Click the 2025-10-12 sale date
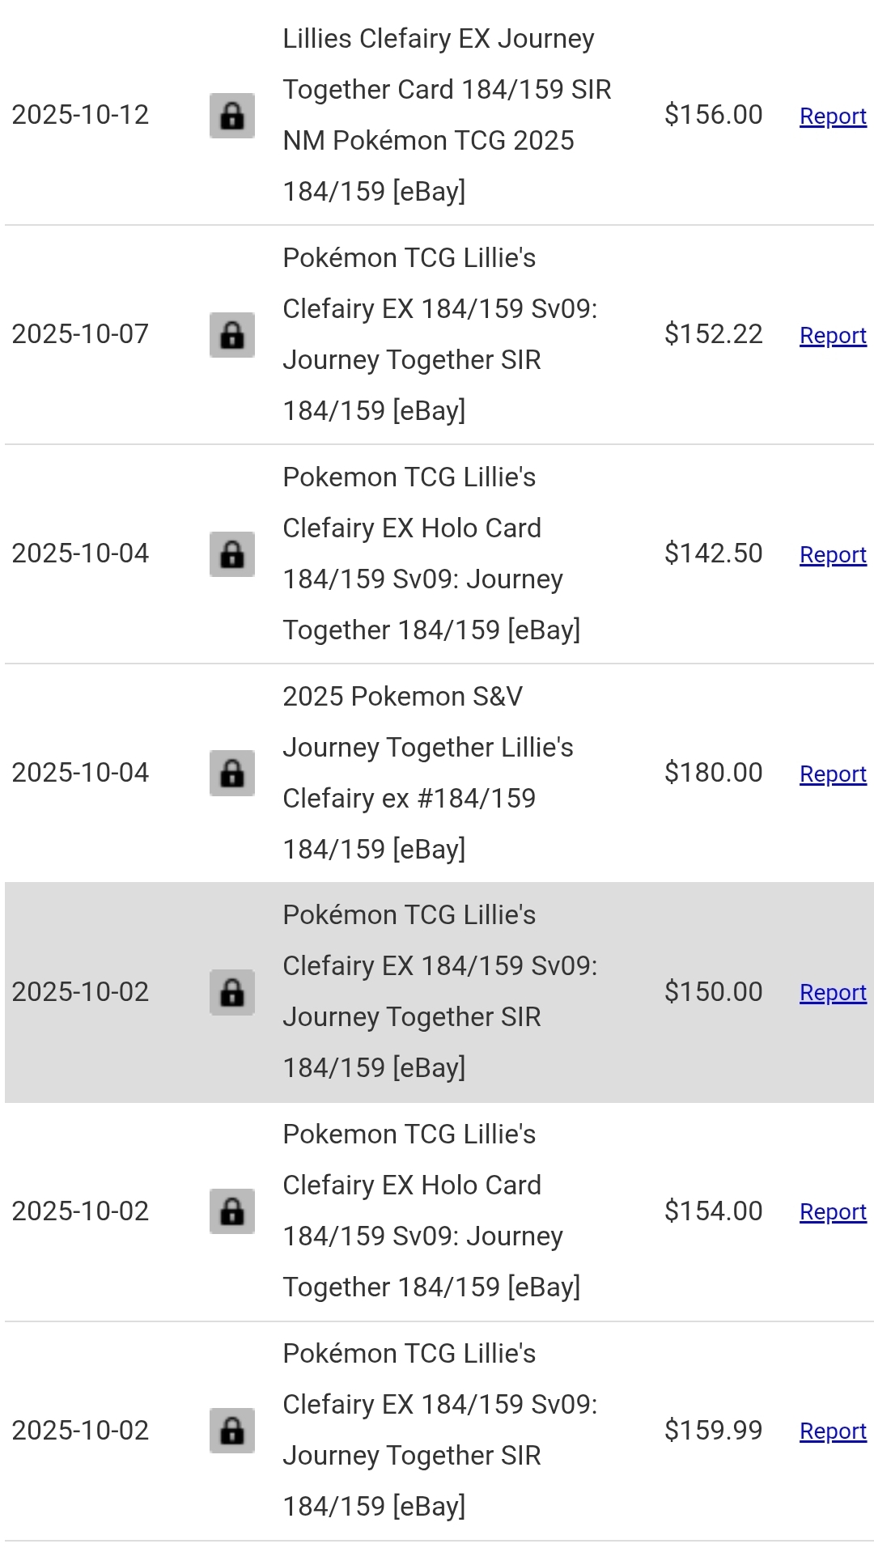The width and height of the screenshot is (874, 1548). [81, 115]
